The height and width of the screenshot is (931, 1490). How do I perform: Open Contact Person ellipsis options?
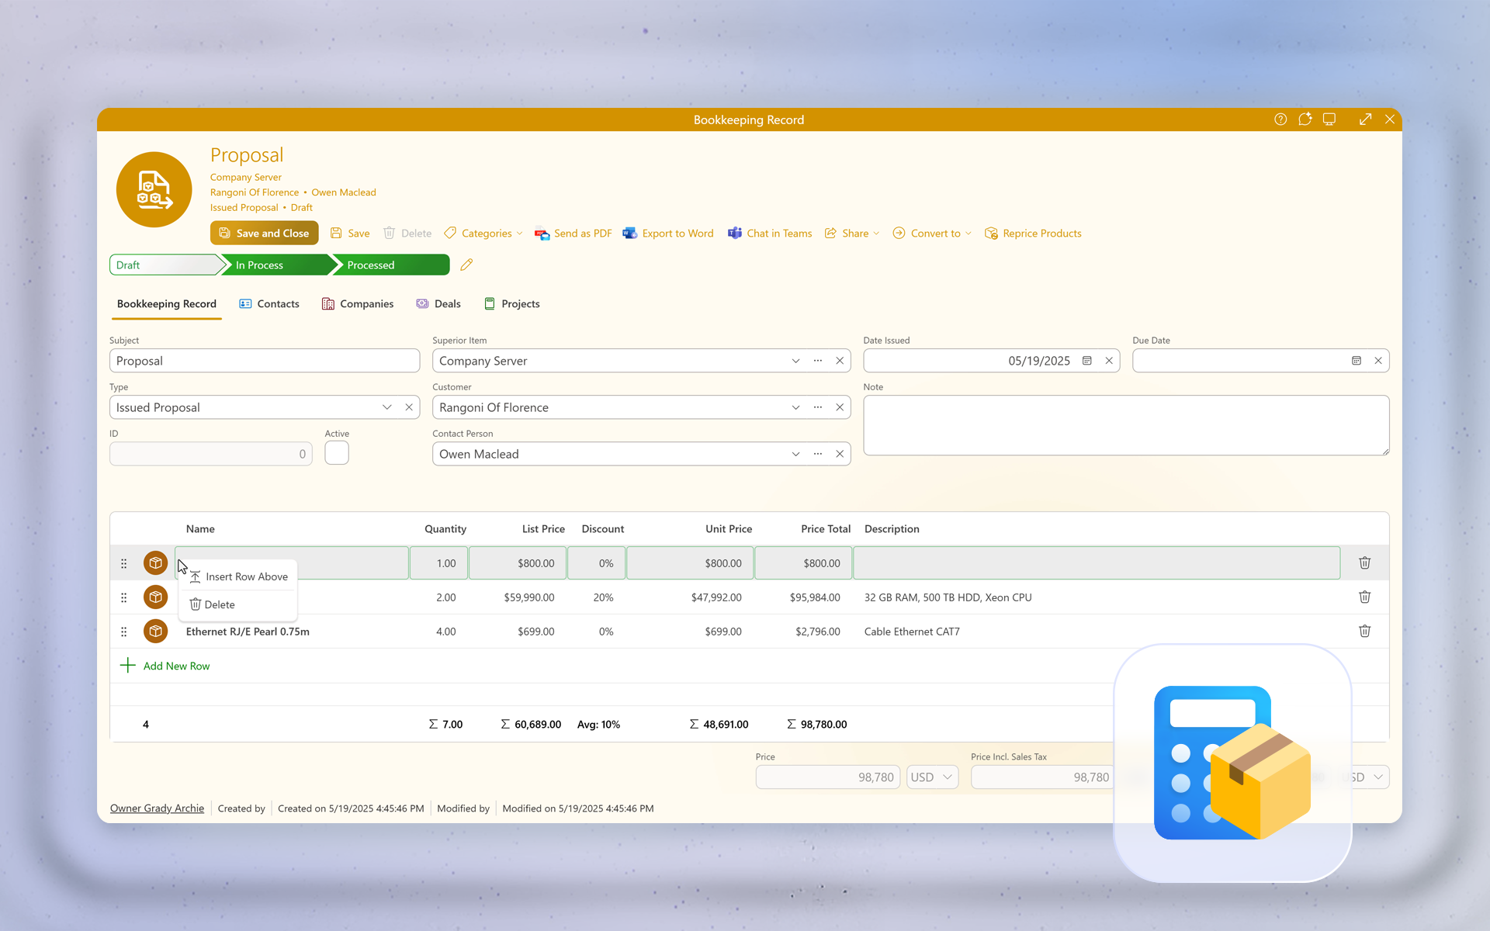(818, 454)
